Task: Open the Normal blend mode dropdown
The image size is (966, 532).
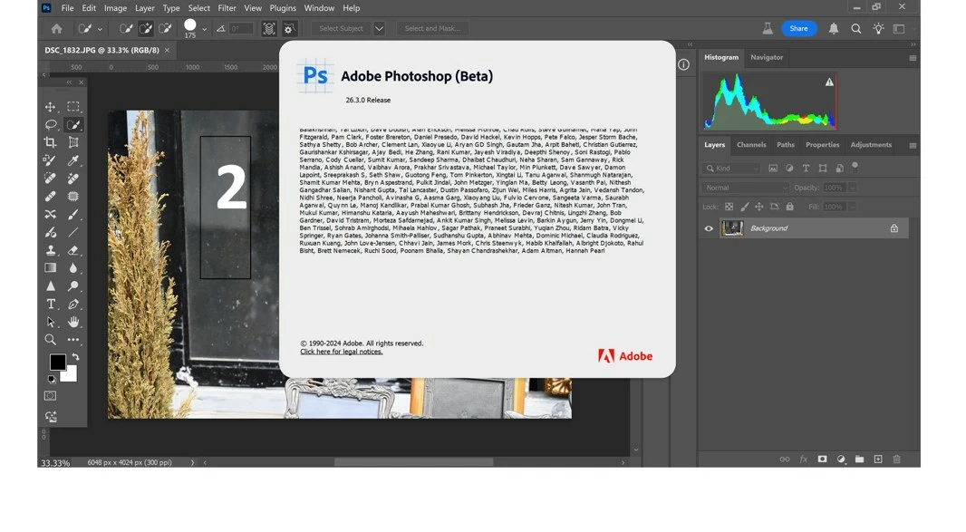Action: (745, 188)
